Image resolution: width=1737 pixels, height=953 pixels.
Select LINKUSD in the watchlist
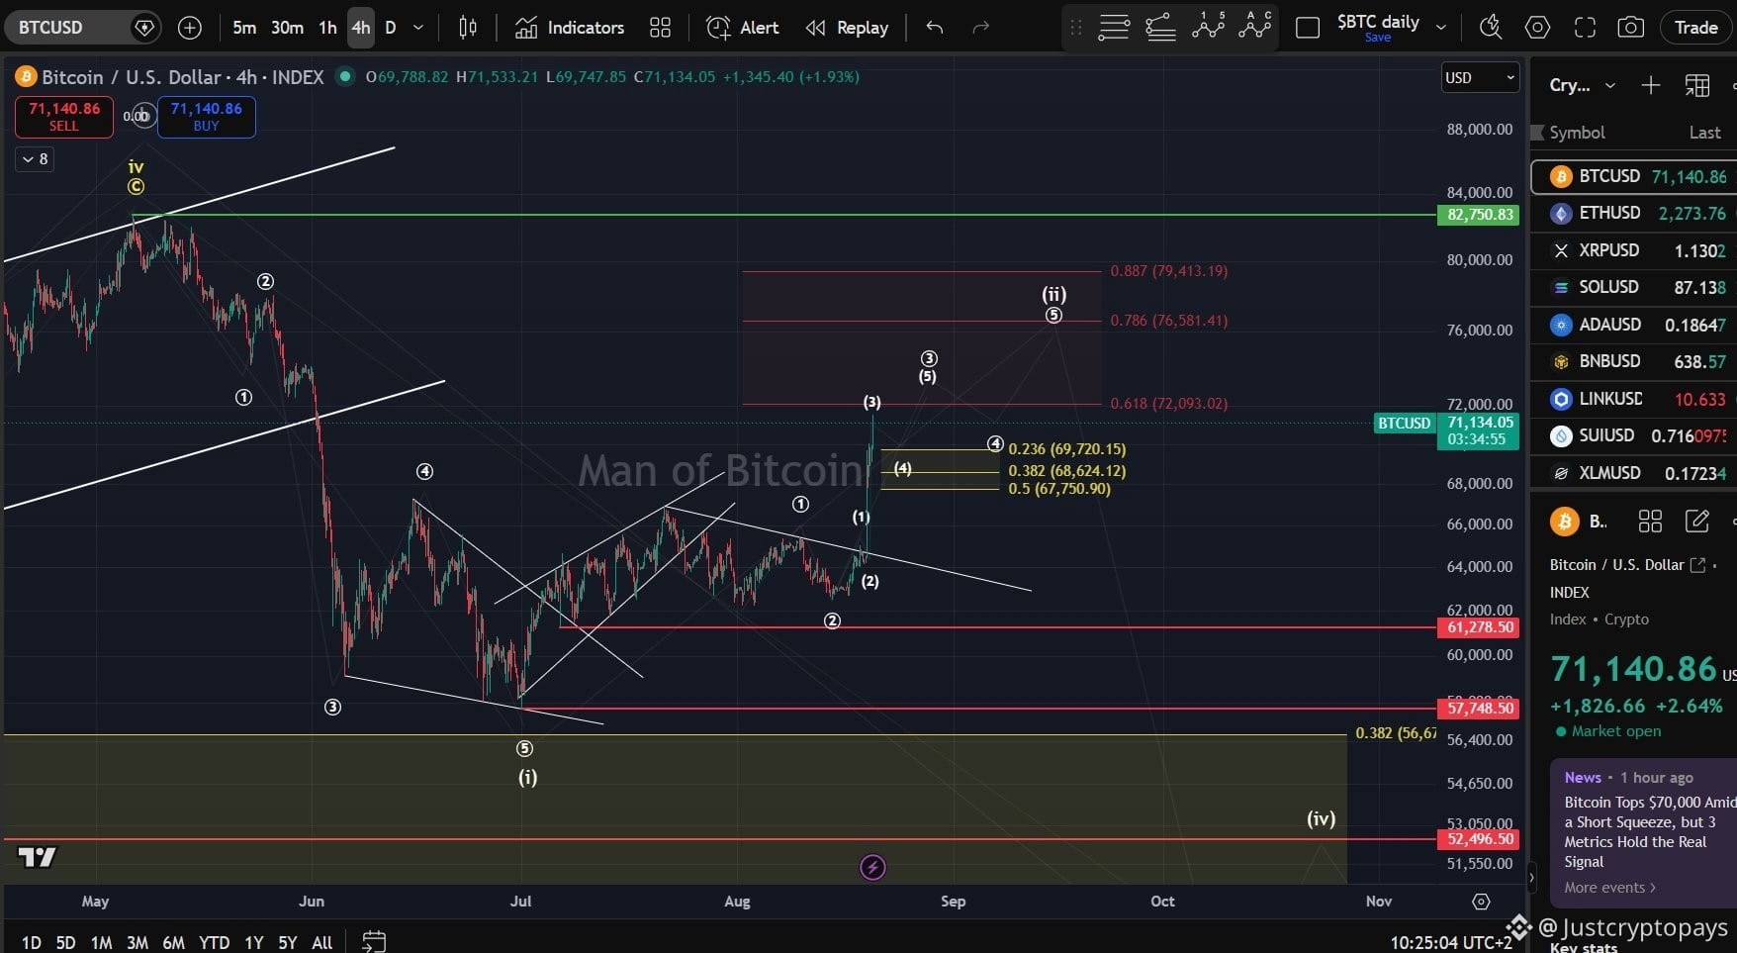1633,399
